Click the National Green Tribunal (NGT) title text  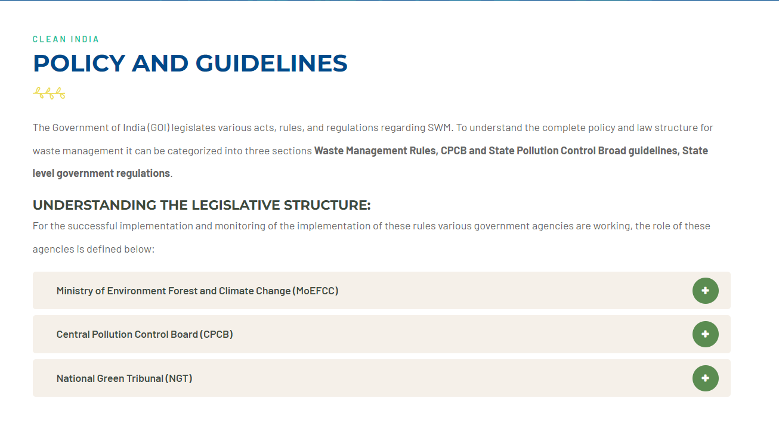pos(123,378)
